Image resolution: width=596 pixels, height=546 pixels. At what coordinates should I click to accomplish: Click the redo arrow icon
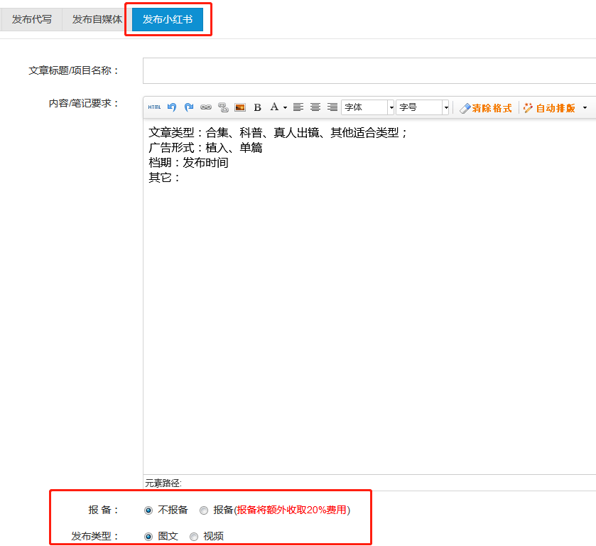click(x=189, y=107)
